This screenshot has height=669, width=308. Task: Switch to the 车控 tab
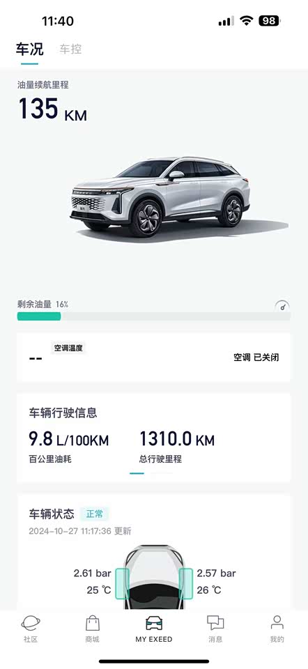tap(70, 49)
